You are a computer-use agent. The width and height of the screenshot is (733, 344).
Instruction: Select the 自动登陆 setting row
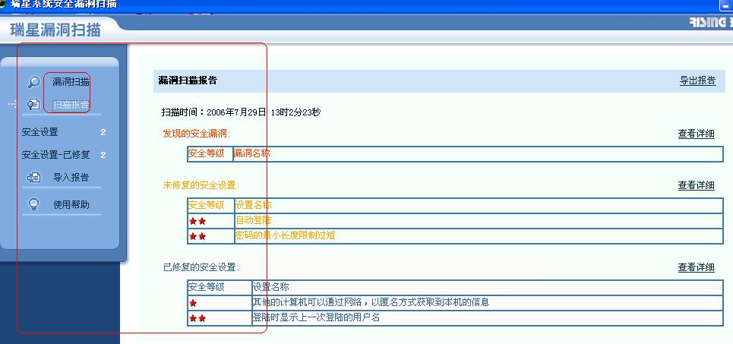click(455, 221)
